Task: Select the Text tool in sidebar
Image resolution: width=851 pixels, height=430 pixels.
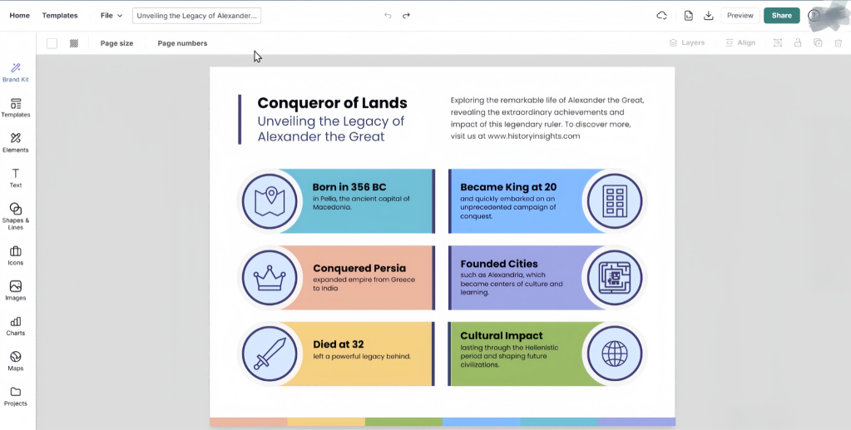Action: pyautogui.click(x=16, y=177)
